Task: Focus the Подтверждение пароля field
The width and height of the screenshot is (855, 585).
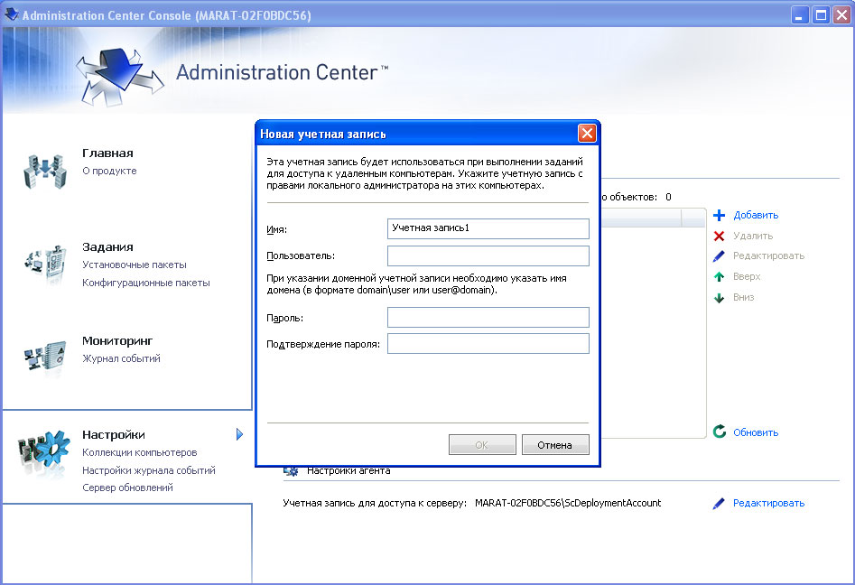Action: 488,343
